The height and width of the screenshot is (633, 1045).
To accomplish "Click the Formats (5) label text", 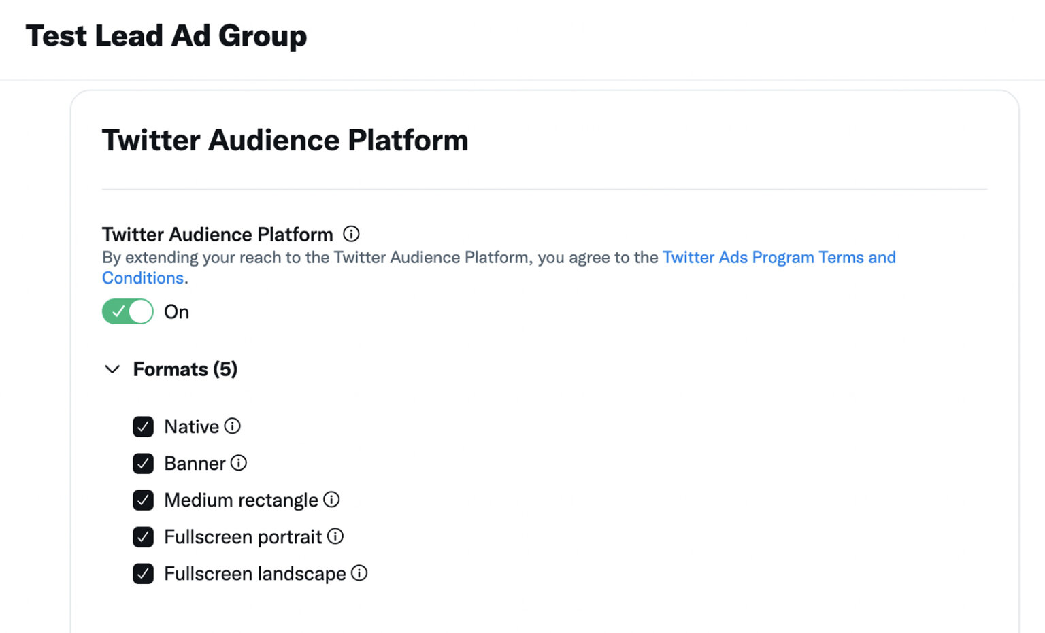I will tap(184, 369).
